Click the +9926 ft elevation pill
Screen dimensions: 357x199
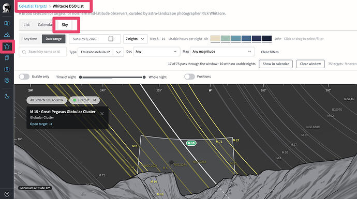click(84, 100)
